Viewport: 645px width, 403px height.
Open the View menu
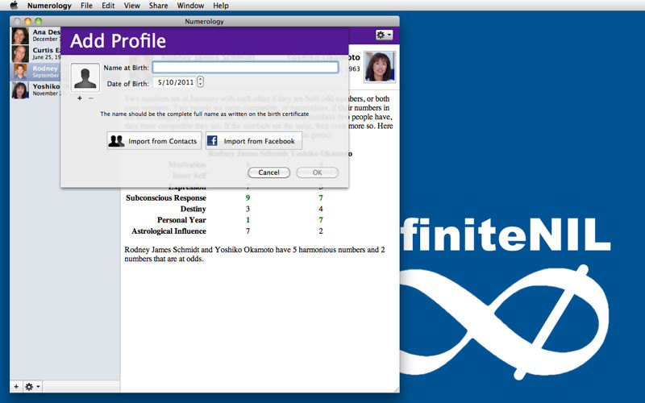[132, 6]
